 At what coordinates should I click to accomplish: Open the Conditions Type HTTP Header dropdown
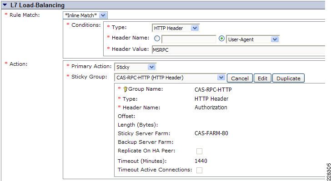(x=176, y=28)
